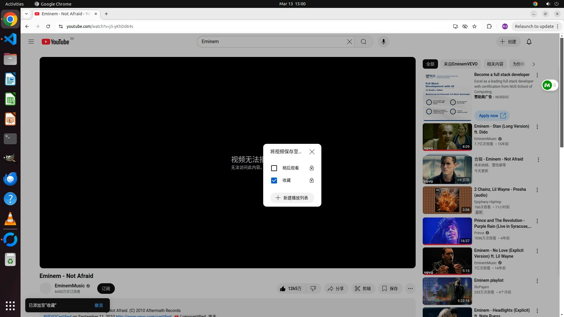Uncheck the 收藏 playlist checkbox
This screenshot has height=317, width=564.
coord(274,181)
